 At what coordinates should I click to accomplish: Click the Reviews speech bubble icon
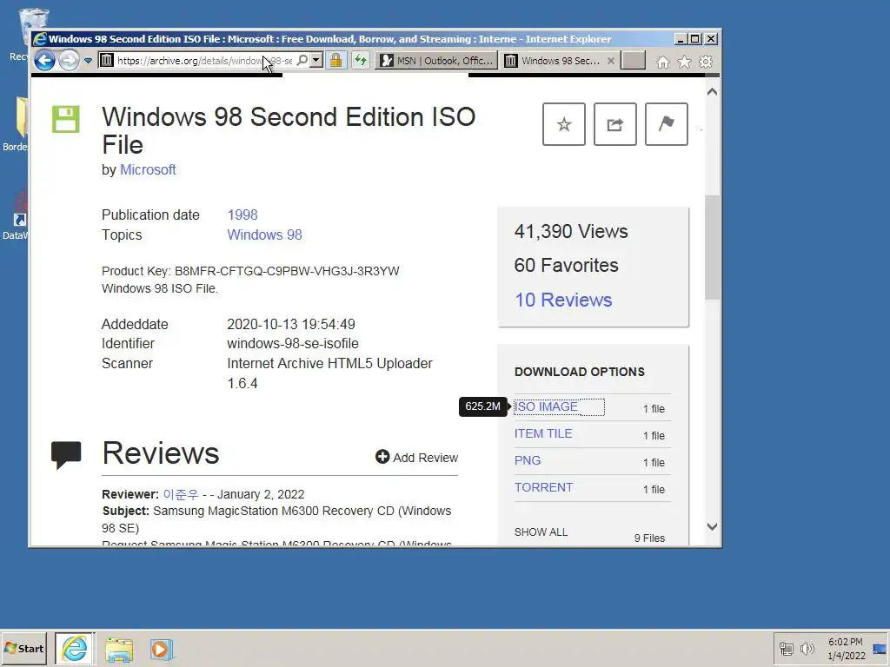coord(66,455)
